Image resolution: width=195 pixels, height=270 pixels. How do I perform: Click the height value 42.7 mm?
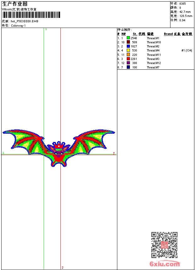(x=185, y=12)
